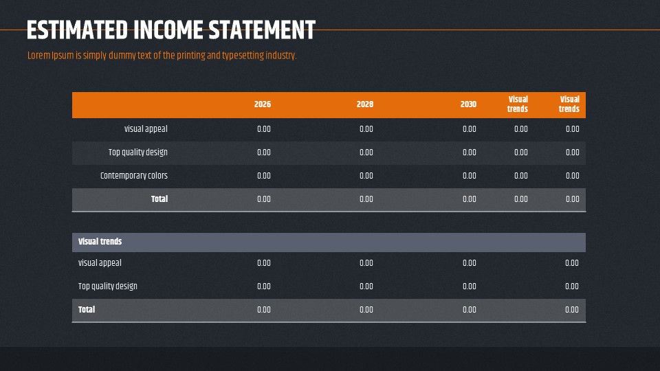This screenshot has height=371, width=660.
Task: Click the last Visual trends column header
Action: (x=569, y=104)
